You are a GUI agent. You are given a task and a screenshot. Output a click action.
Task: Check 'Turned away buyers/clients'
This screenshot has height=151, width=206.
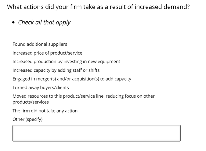click(x=41, y=88)
